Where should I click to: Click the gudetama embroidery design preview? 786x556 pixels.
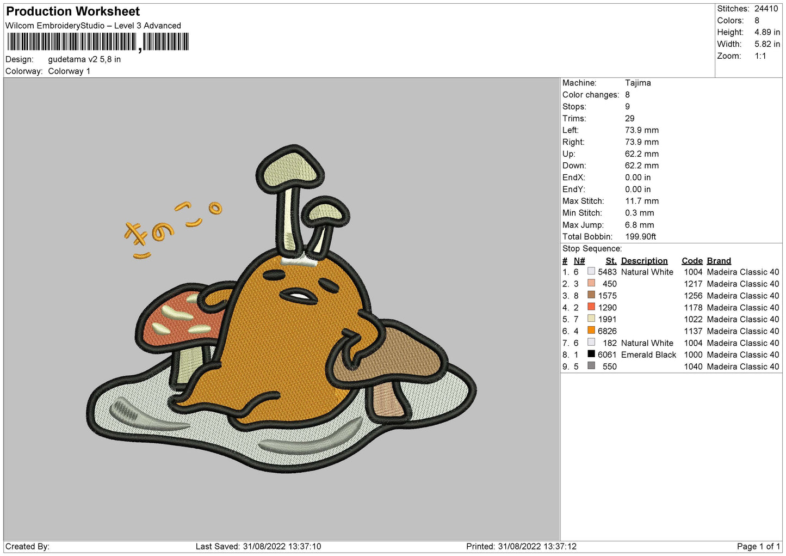click(x=281, y=309)
